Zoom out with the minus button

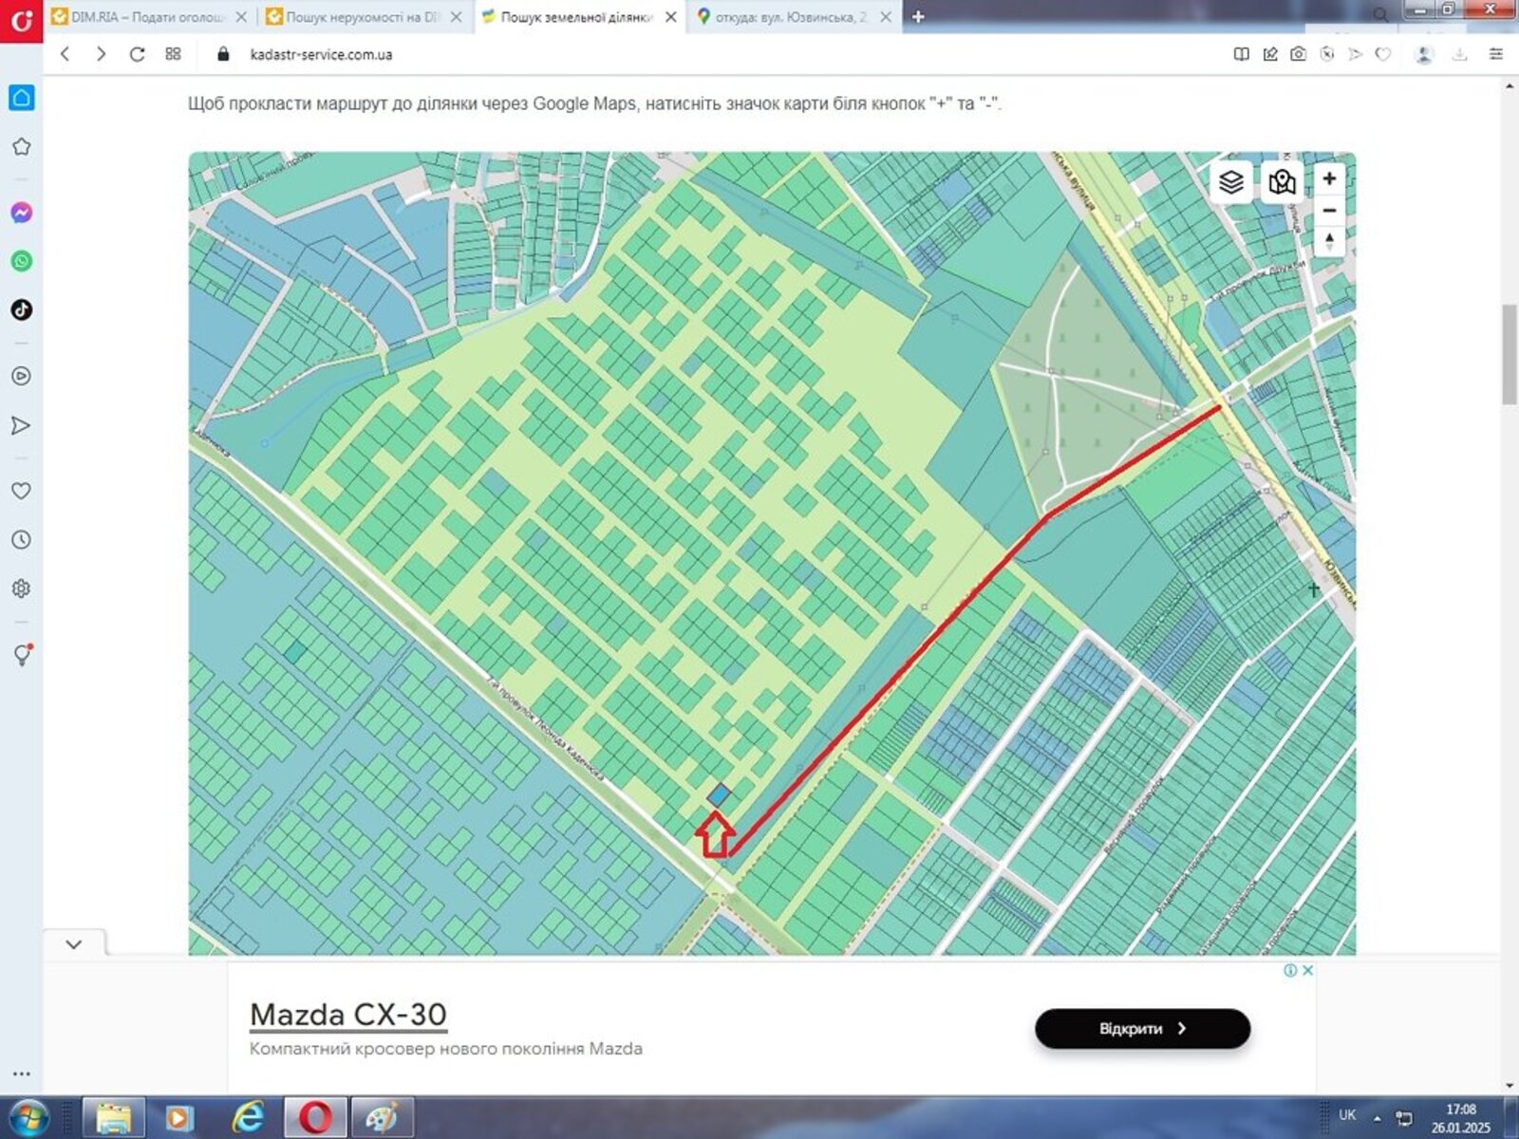point(1329,211)
